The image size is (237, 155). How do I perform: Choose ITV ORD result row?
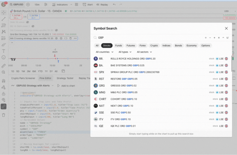click(x=161, y=119)
